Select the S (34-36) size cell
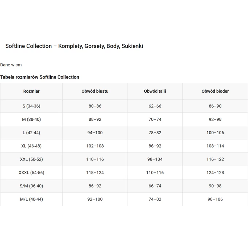Screen dimensions: 248x248 (31, 106)
